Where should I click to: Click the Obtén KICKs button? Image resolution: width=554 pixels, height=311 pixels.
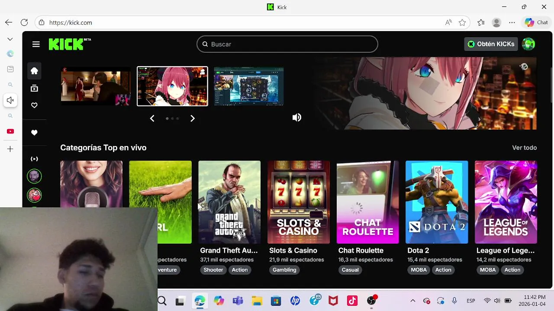click(x=491, y=44)
